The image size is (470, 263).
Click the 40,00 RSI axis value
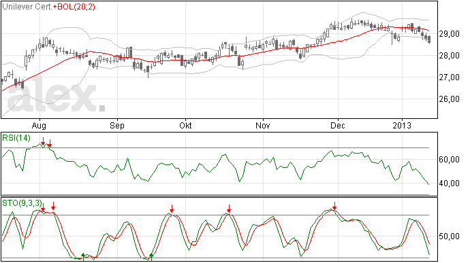(x=449, y=183)
